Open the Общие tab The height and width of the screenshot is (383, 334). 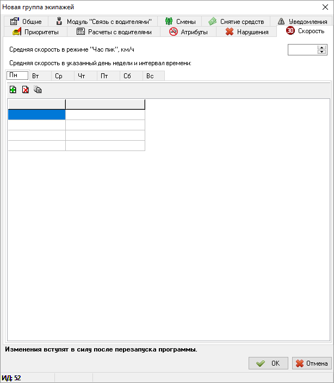click(26, 22)
